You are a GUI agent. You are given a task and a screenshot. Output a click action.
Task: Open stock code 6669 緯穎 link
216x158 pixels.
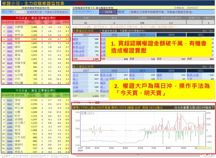10,141
